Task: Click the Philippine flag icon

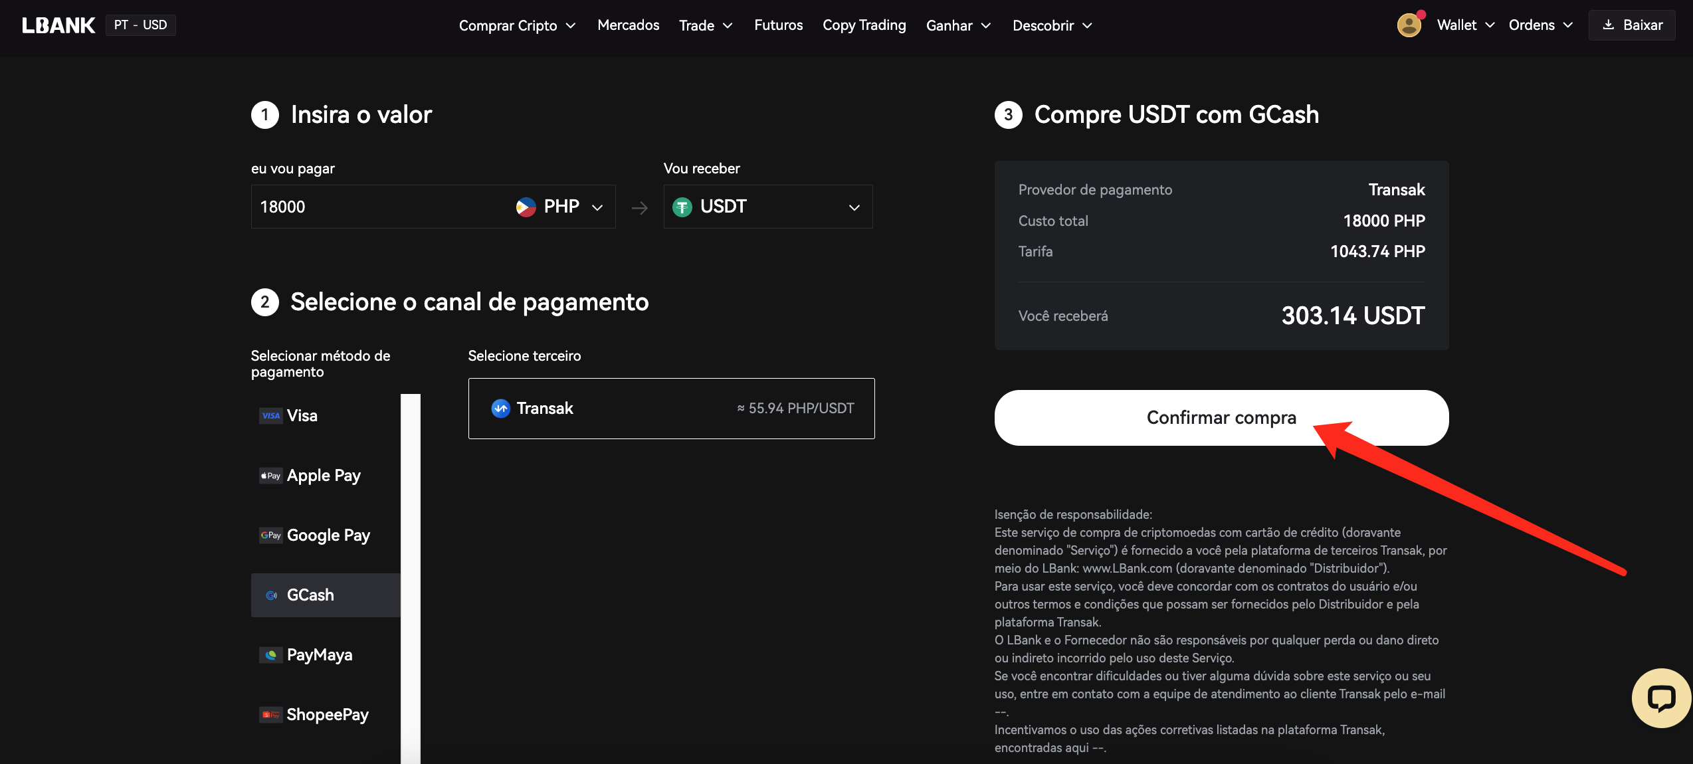Action: click(526, 207)
